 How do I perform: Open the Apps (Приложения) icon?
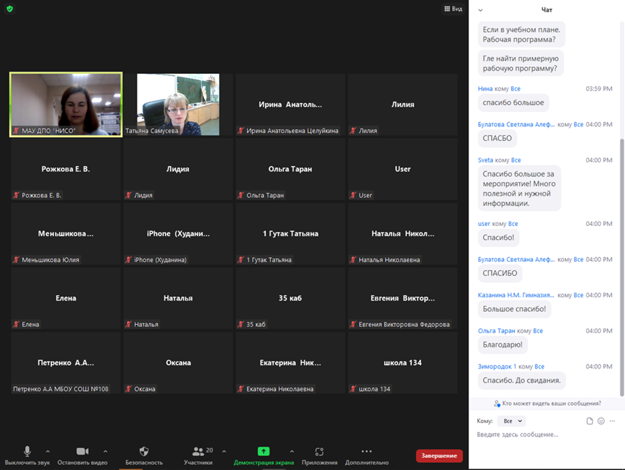[319, 451]
